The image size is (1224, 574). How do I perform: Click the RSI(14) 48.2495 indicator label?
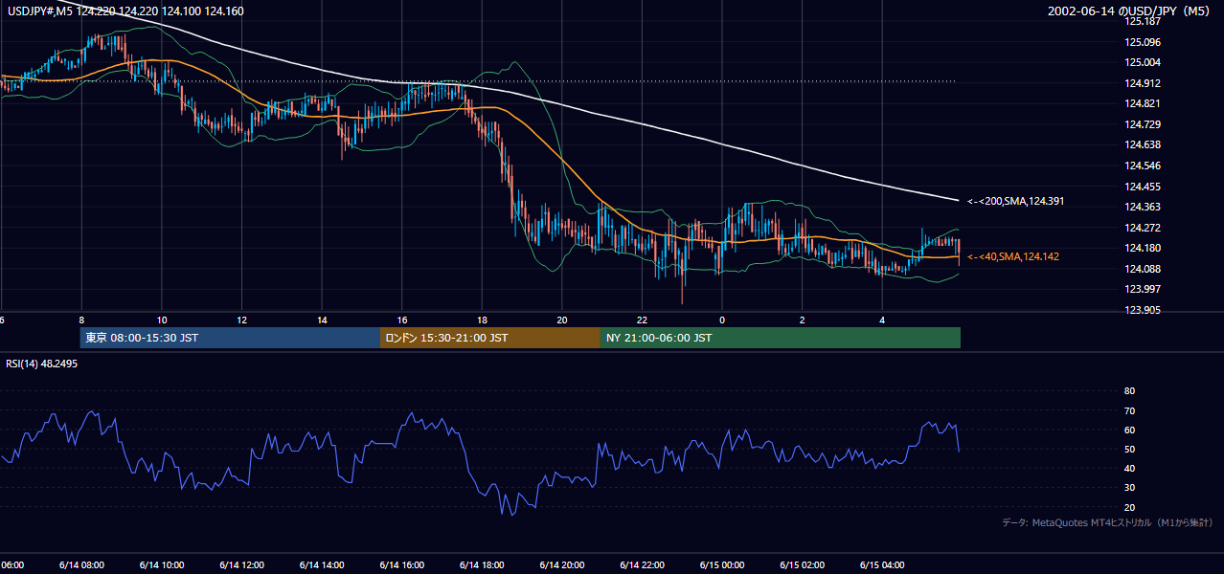[41, 364]
